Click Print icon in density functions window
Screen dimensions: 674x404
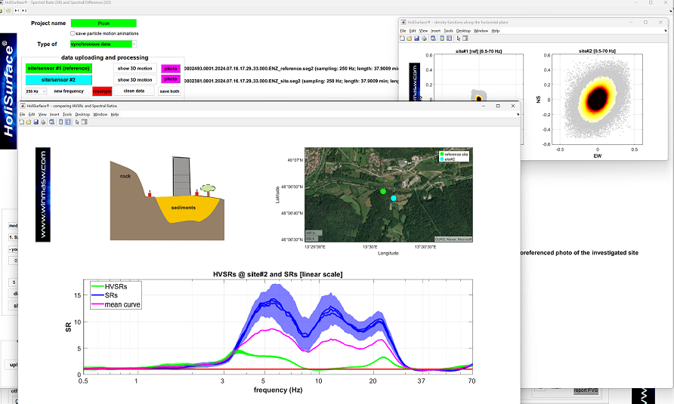point(424,39)
